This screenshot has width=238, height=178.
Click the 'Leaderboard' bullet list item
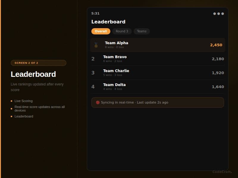pyautogui.click(x=24, y=116)
